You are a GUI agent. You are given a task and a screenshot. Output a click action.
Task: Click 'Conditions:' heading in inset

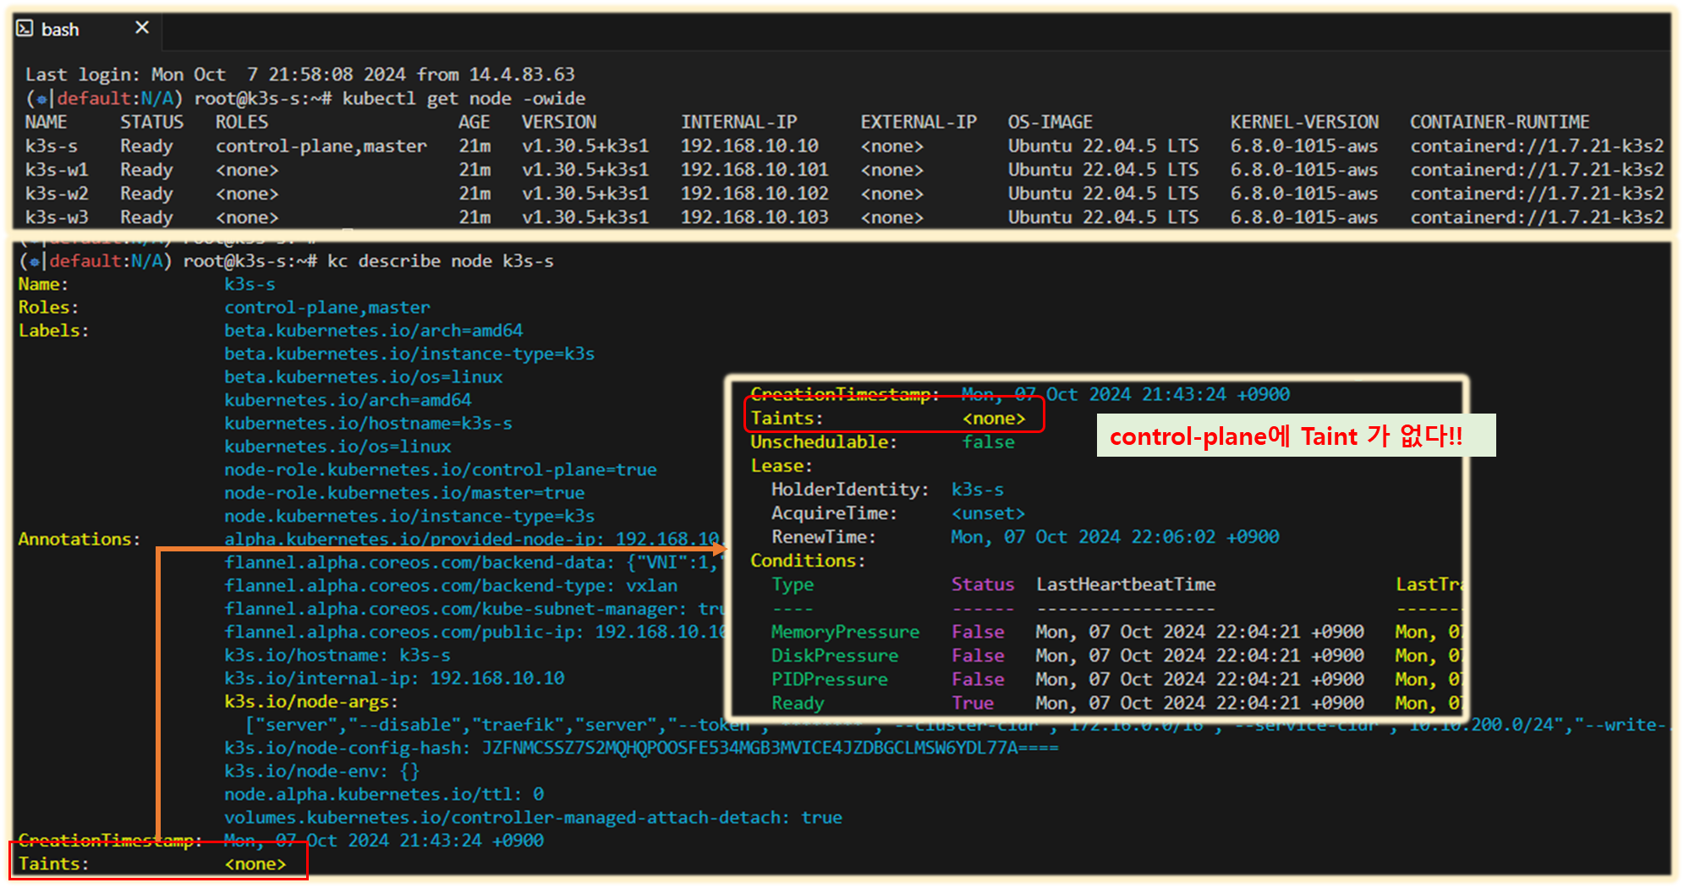[808, 561]
